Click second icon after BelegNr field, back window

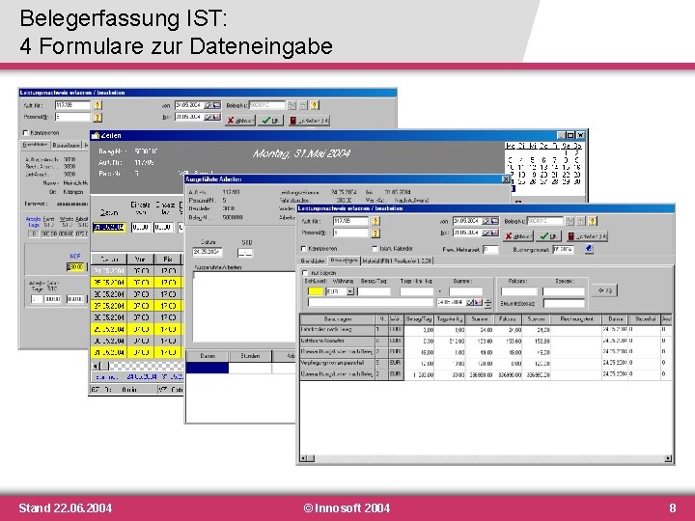[x=303, y=105]
